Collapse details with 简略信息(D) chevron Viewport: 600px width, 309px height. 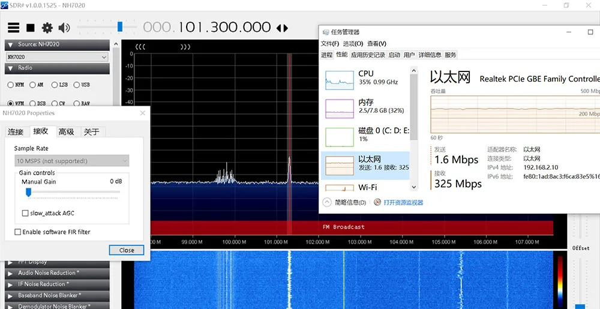(326, 202)
